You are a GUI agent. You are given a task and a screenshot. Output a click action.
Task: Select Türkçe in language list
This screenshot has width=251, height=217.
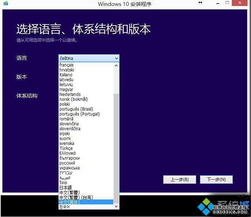coord(86,148)
